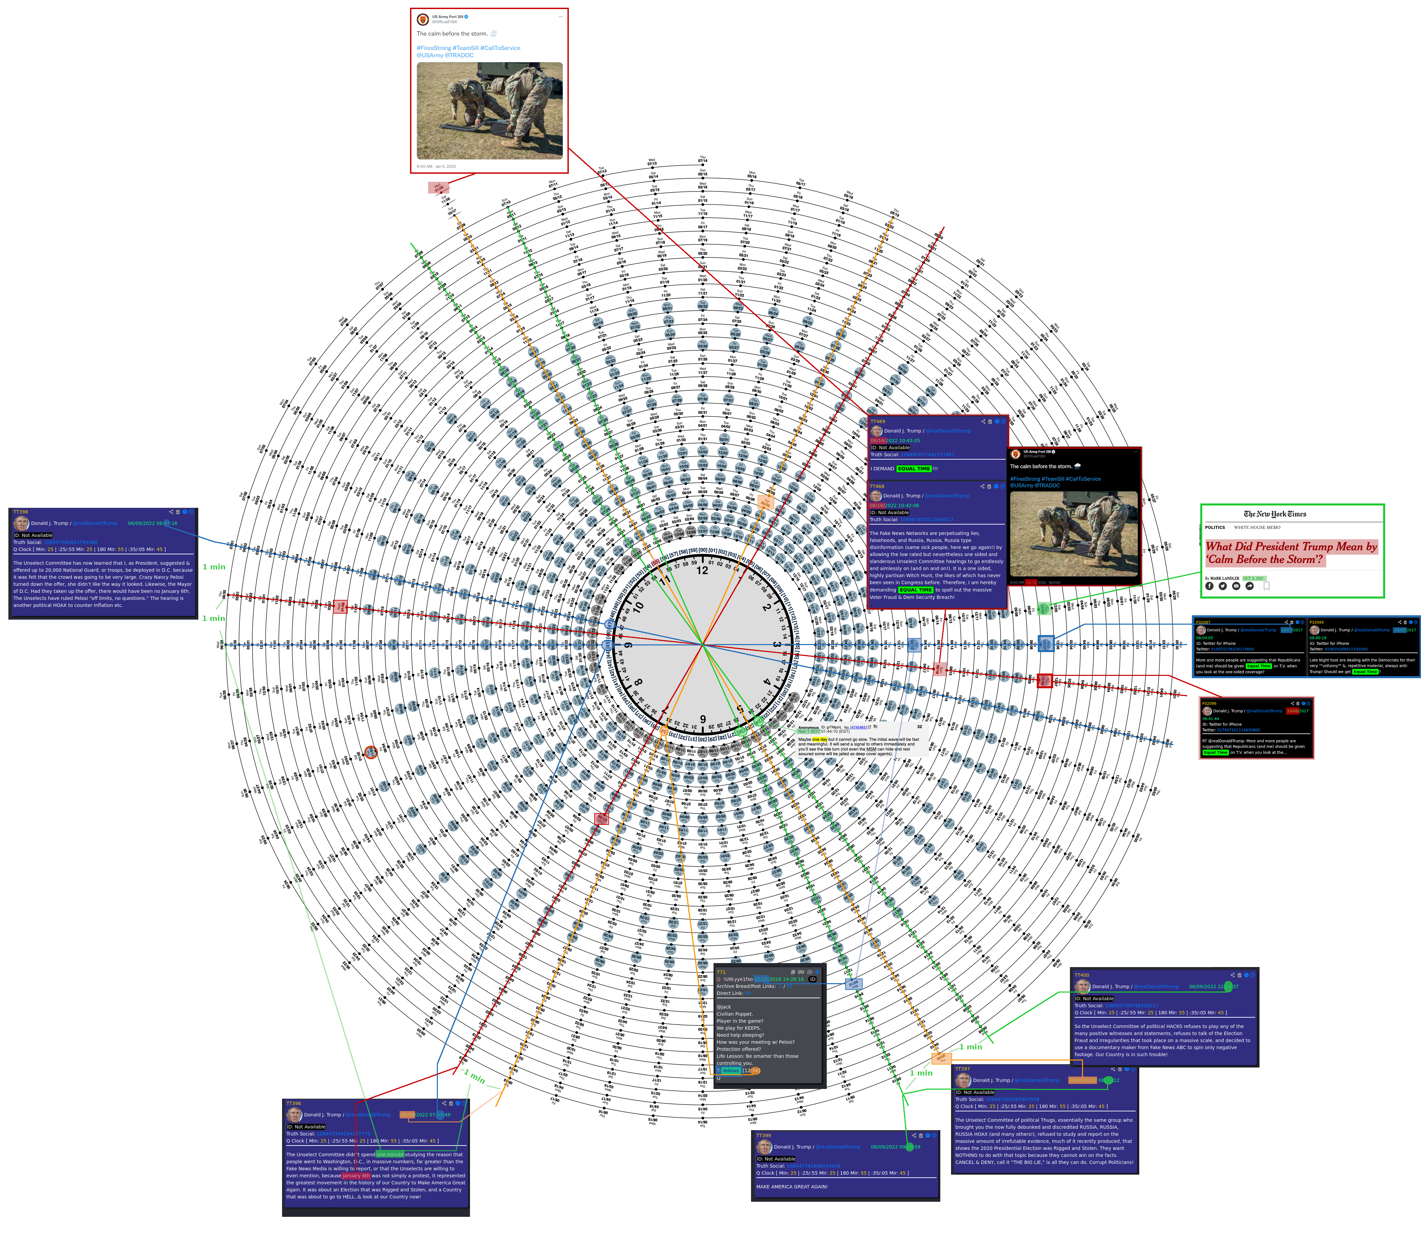The image size is (1421, 1258).
Task: Click the number 6 on the center clock
Action: pyautogui.click(x=703, y=719)
